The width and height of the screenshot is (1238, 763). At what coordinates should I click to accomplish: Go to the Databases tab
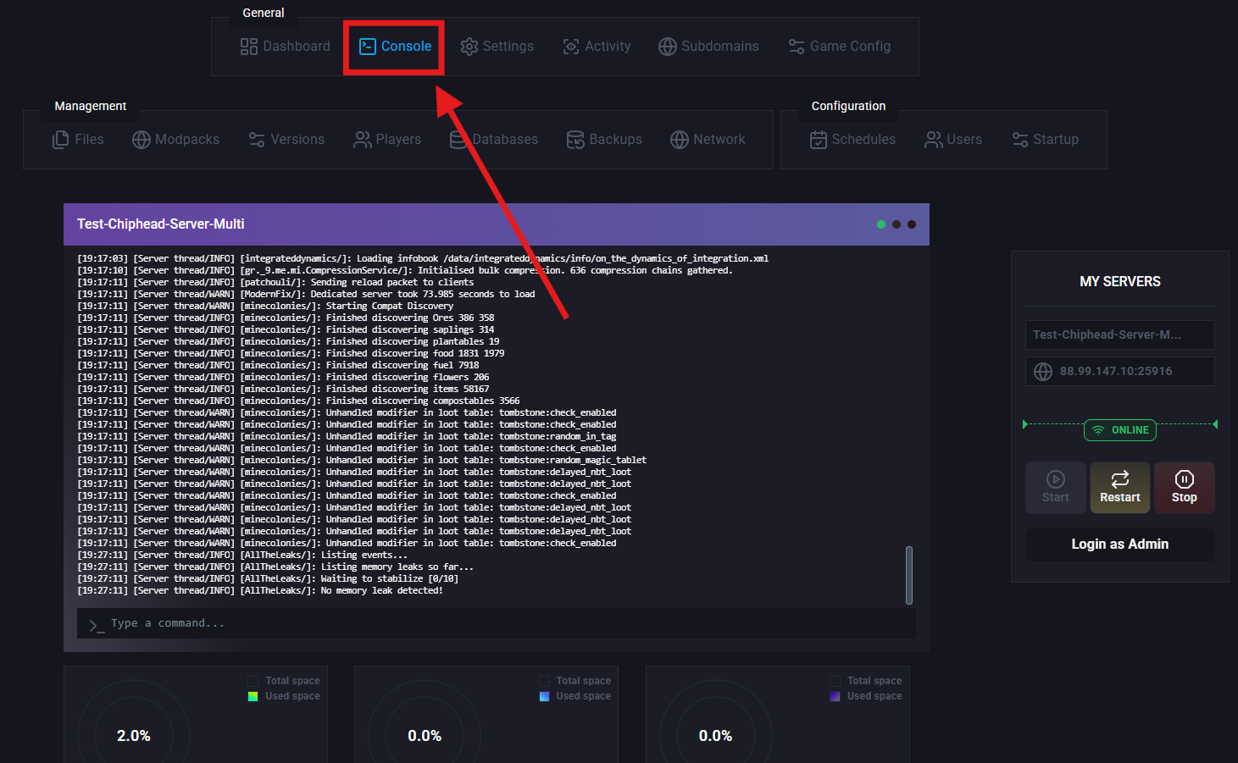click(494, 140)
